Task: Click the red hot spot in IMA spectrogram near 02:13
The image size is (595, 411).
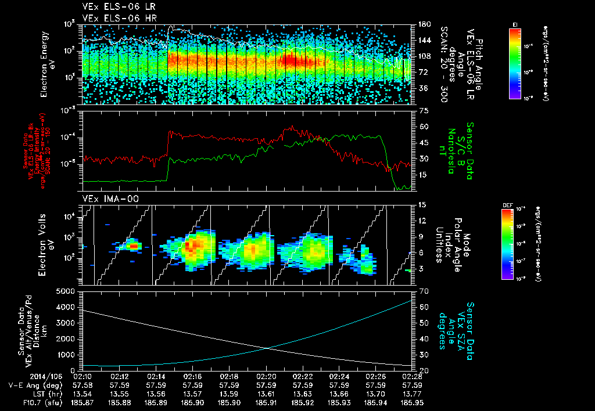Action: (x=134, y=246)
